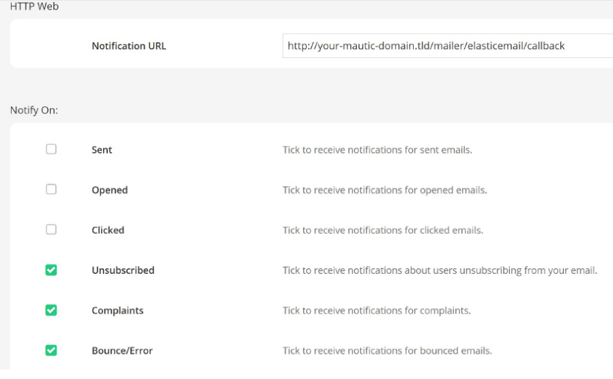
Task: Check the Clicked notifications checkbox
Action: pos(51,230)
